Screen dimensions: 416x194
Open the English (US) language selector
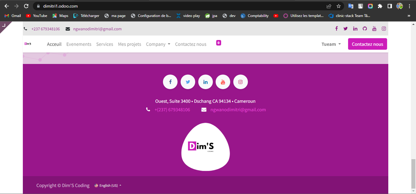tap(108, 185)
